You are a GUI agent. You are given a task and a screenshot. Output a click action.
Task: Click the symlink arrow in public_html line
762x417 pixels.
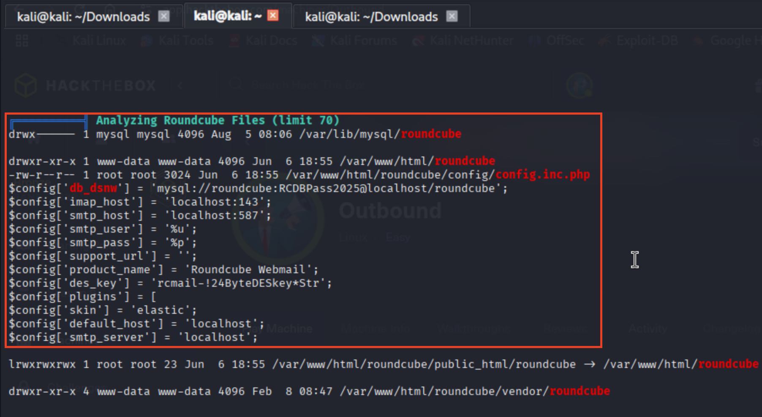click(589, 364)
